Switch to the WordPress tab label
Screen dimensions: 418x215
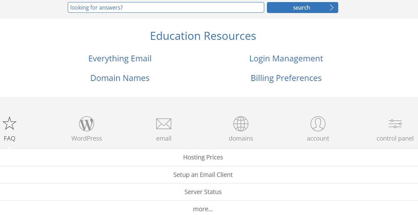87,138
